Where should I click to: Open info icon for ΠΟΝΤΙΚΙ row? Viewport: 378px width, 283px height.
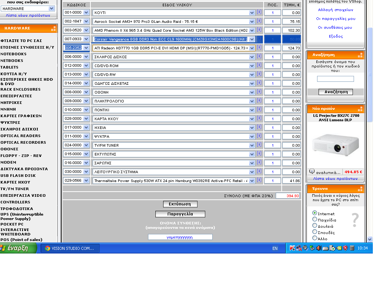[259, 109]
